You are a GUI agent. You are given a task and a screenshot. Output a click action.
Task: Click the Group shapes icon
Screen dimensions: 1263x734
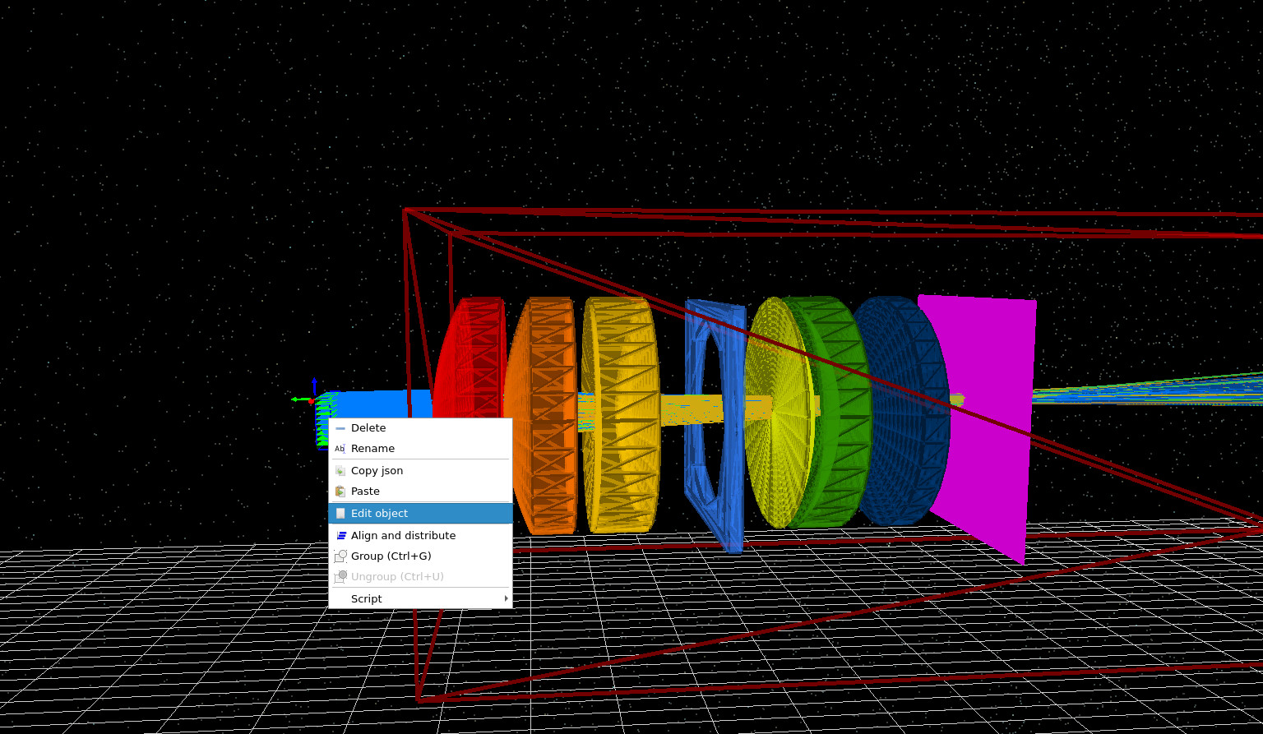tap(340, 556)
